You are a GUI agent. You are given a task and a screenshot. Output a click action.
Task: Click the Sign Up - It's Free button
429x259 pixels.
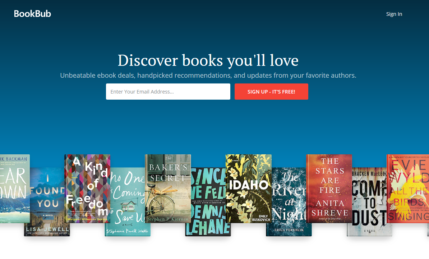pos(271,91)
